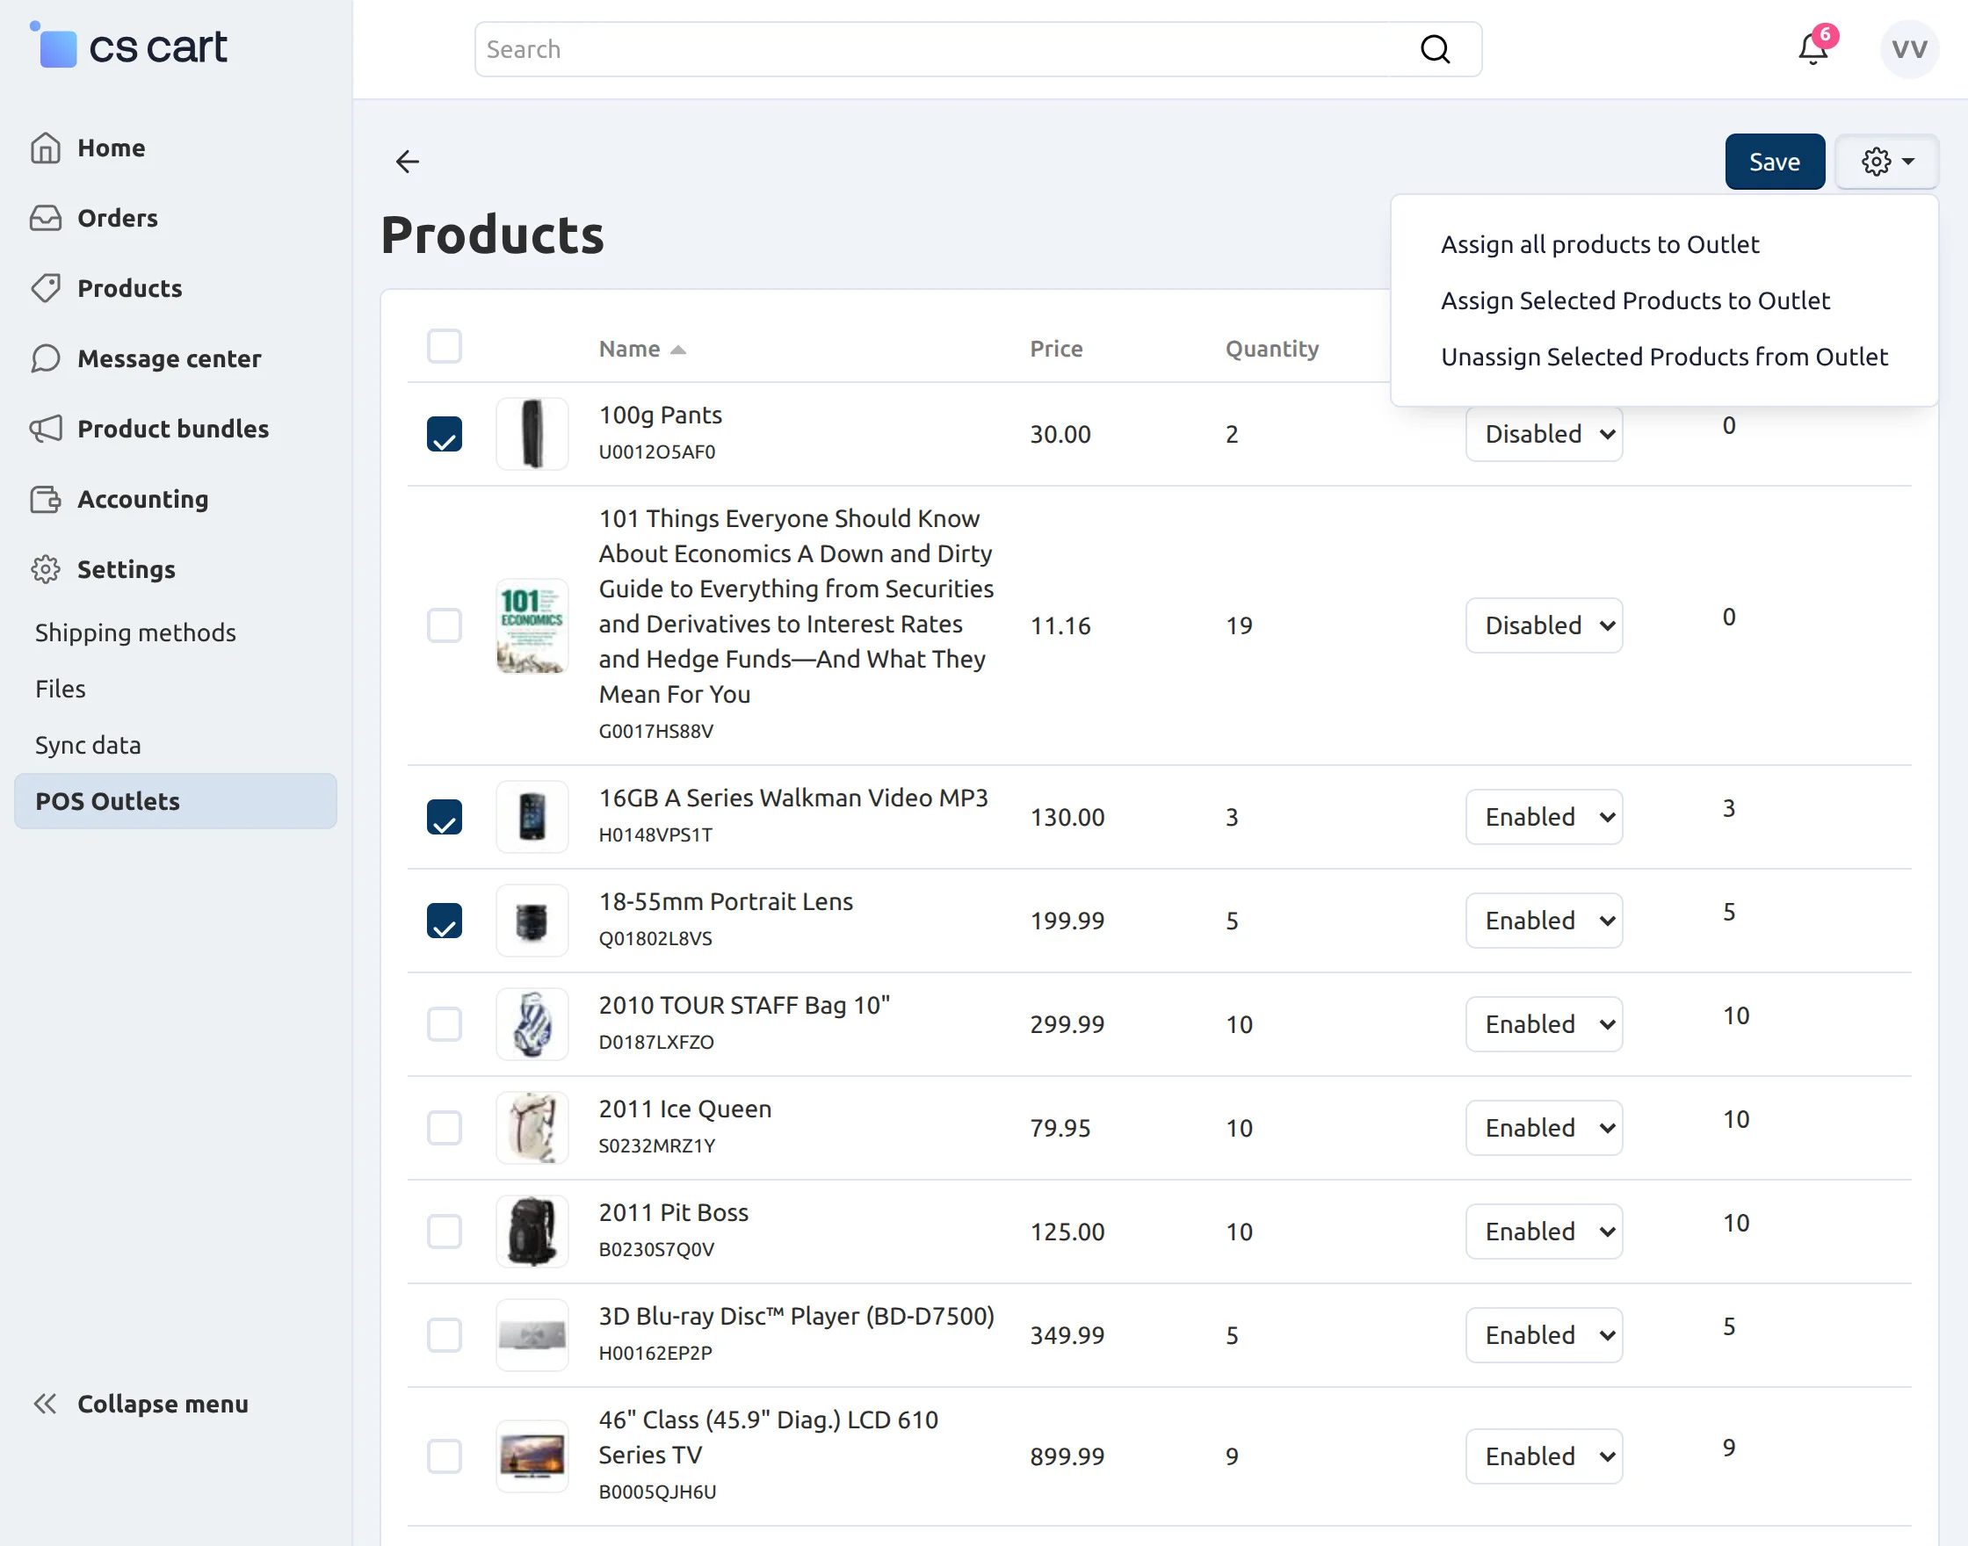Select the Product bundles megaphone icon

(47, 429)
